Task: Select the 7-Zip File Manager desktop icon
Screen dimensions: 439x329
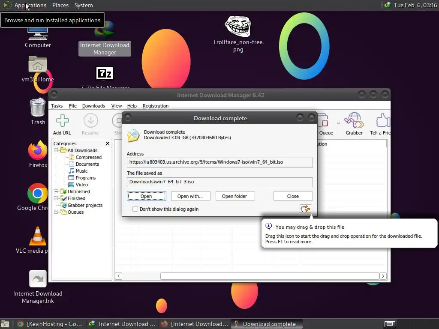Action: (105, 74)
